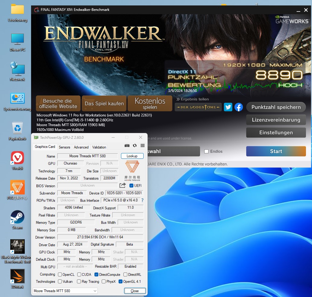Click the Close button in GPU-Z
Viewport: 312px width, 297px height.
[135, 291]
